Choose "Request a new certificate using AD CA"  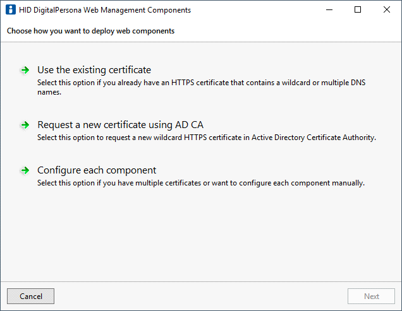pos(120,125)
